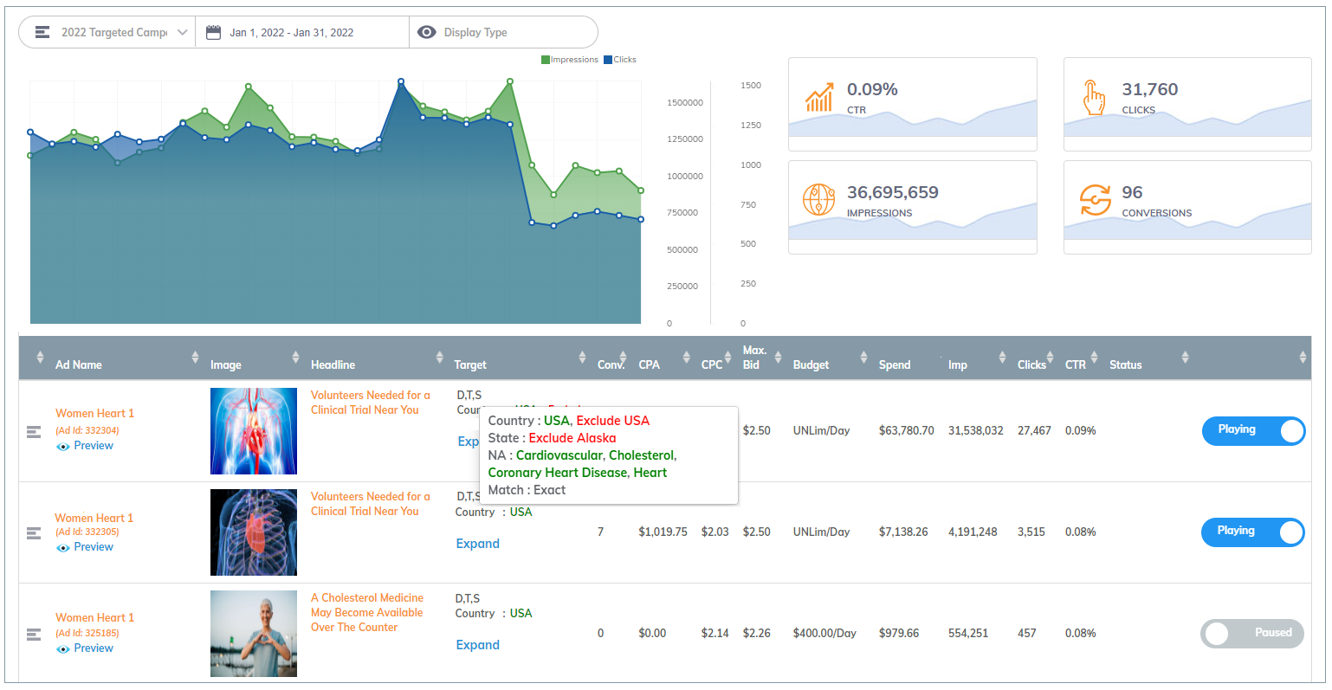
Task: Select spend value $63,780.70
Action: tap(907, 430)
